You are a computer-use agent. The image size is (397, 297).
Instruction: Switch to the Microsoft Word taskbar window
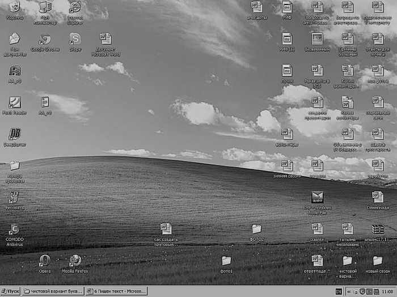click(x=116, y=291)
